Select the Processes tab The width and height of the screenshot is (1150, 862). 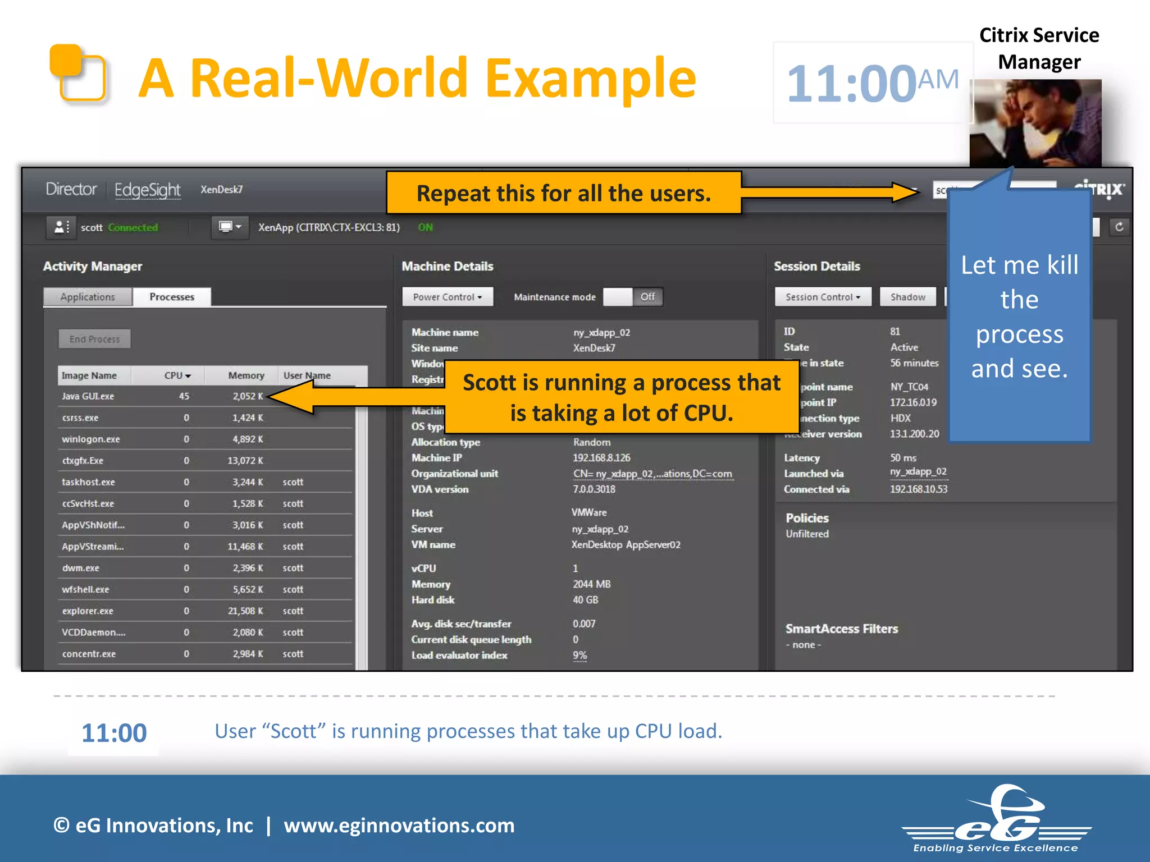[172, 297]
